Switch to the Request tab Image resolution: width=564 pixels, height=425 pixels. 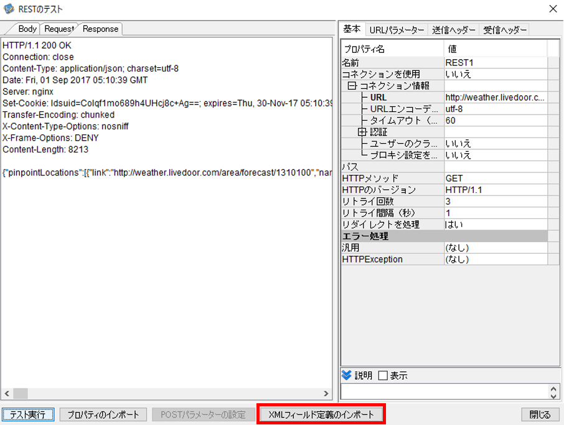(x=59, y=29)
